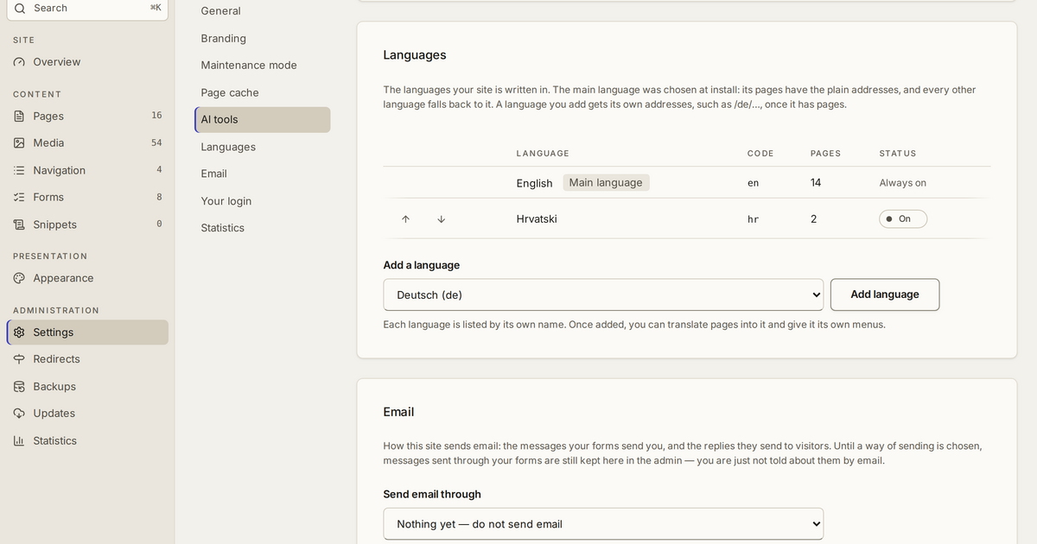Click the Overview gauge icon

(19, 62)
